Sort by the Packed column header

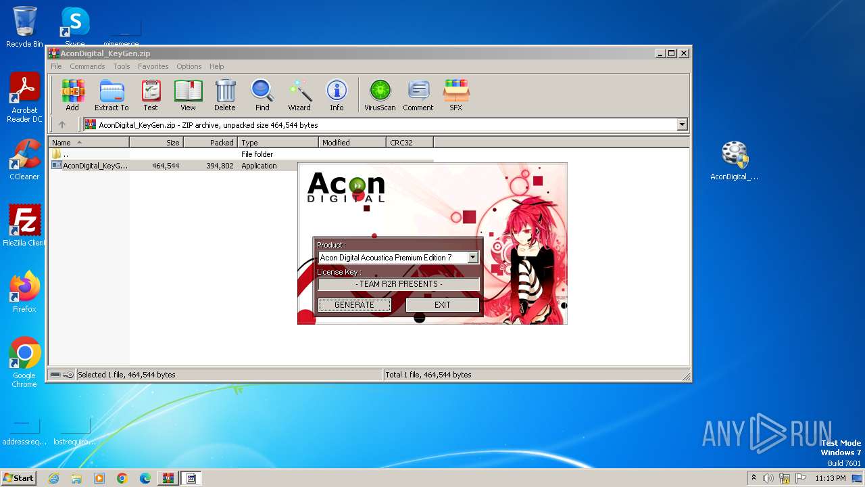pyautogui.click(x=210, y=143)
